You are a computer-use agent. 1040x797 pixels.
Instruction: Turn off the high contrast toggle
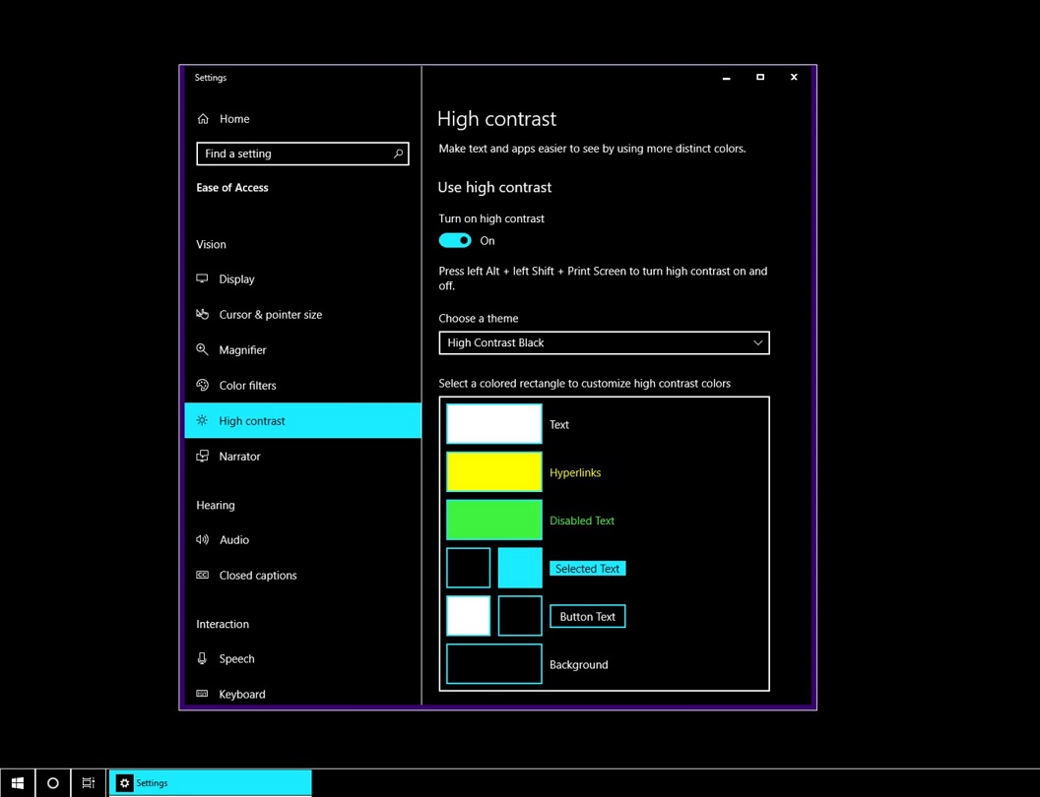pos(455,241)
